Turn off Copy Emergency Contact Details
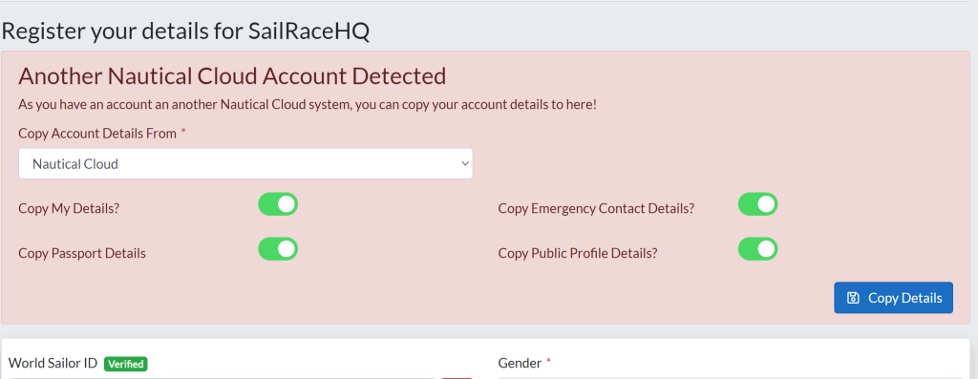Image resolution: width=978 pixels, height=379 pixels. point(757,204)
